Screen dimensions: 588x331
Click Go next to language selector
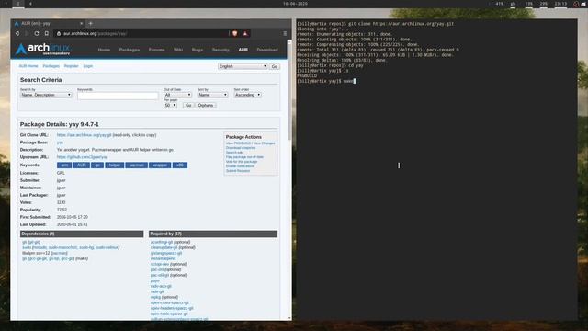coord(275,66)
